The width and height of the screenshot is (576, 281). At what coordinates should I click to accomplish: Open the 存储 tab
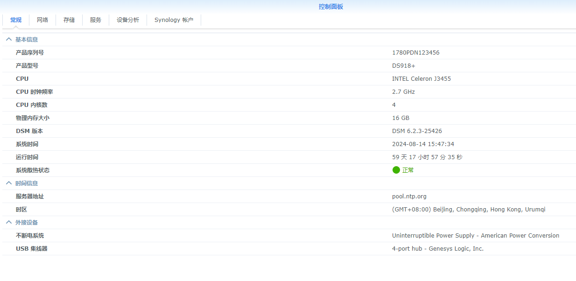pyautogui.click(x=69, y=20)
